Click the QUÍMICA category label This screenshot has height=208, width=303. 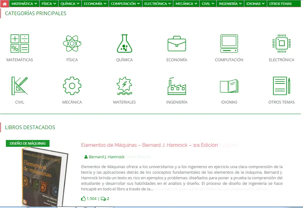[x=124, y=60]
